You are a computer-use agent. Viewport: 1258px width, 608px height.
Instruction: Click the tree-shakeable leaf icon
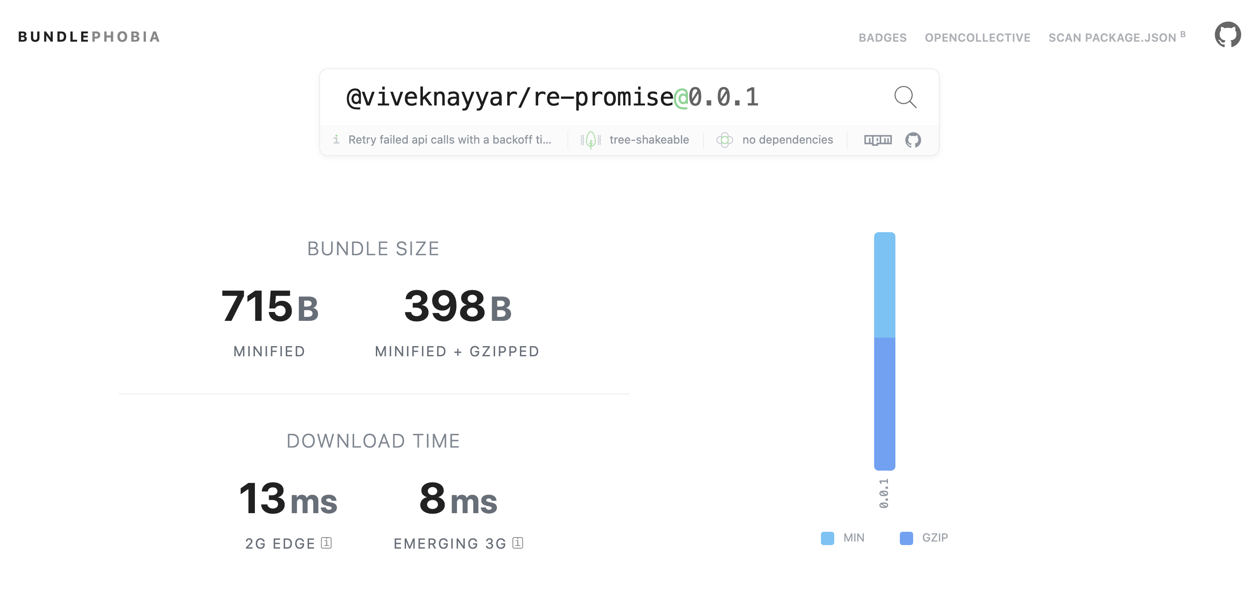[x=590, y=140]
